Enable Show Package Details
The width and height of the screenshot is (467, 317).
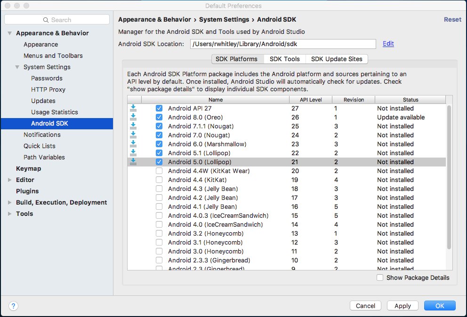click(x=380, y=277)
